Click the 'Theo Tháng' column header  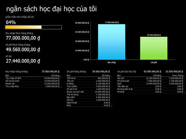(x=178, y=75)
